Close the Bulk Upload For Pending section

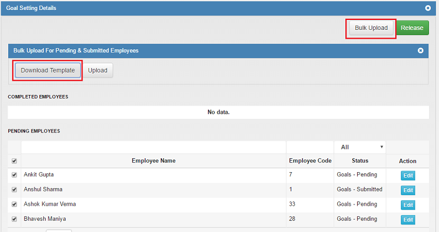pyautogui.click(x=420, y=50)
